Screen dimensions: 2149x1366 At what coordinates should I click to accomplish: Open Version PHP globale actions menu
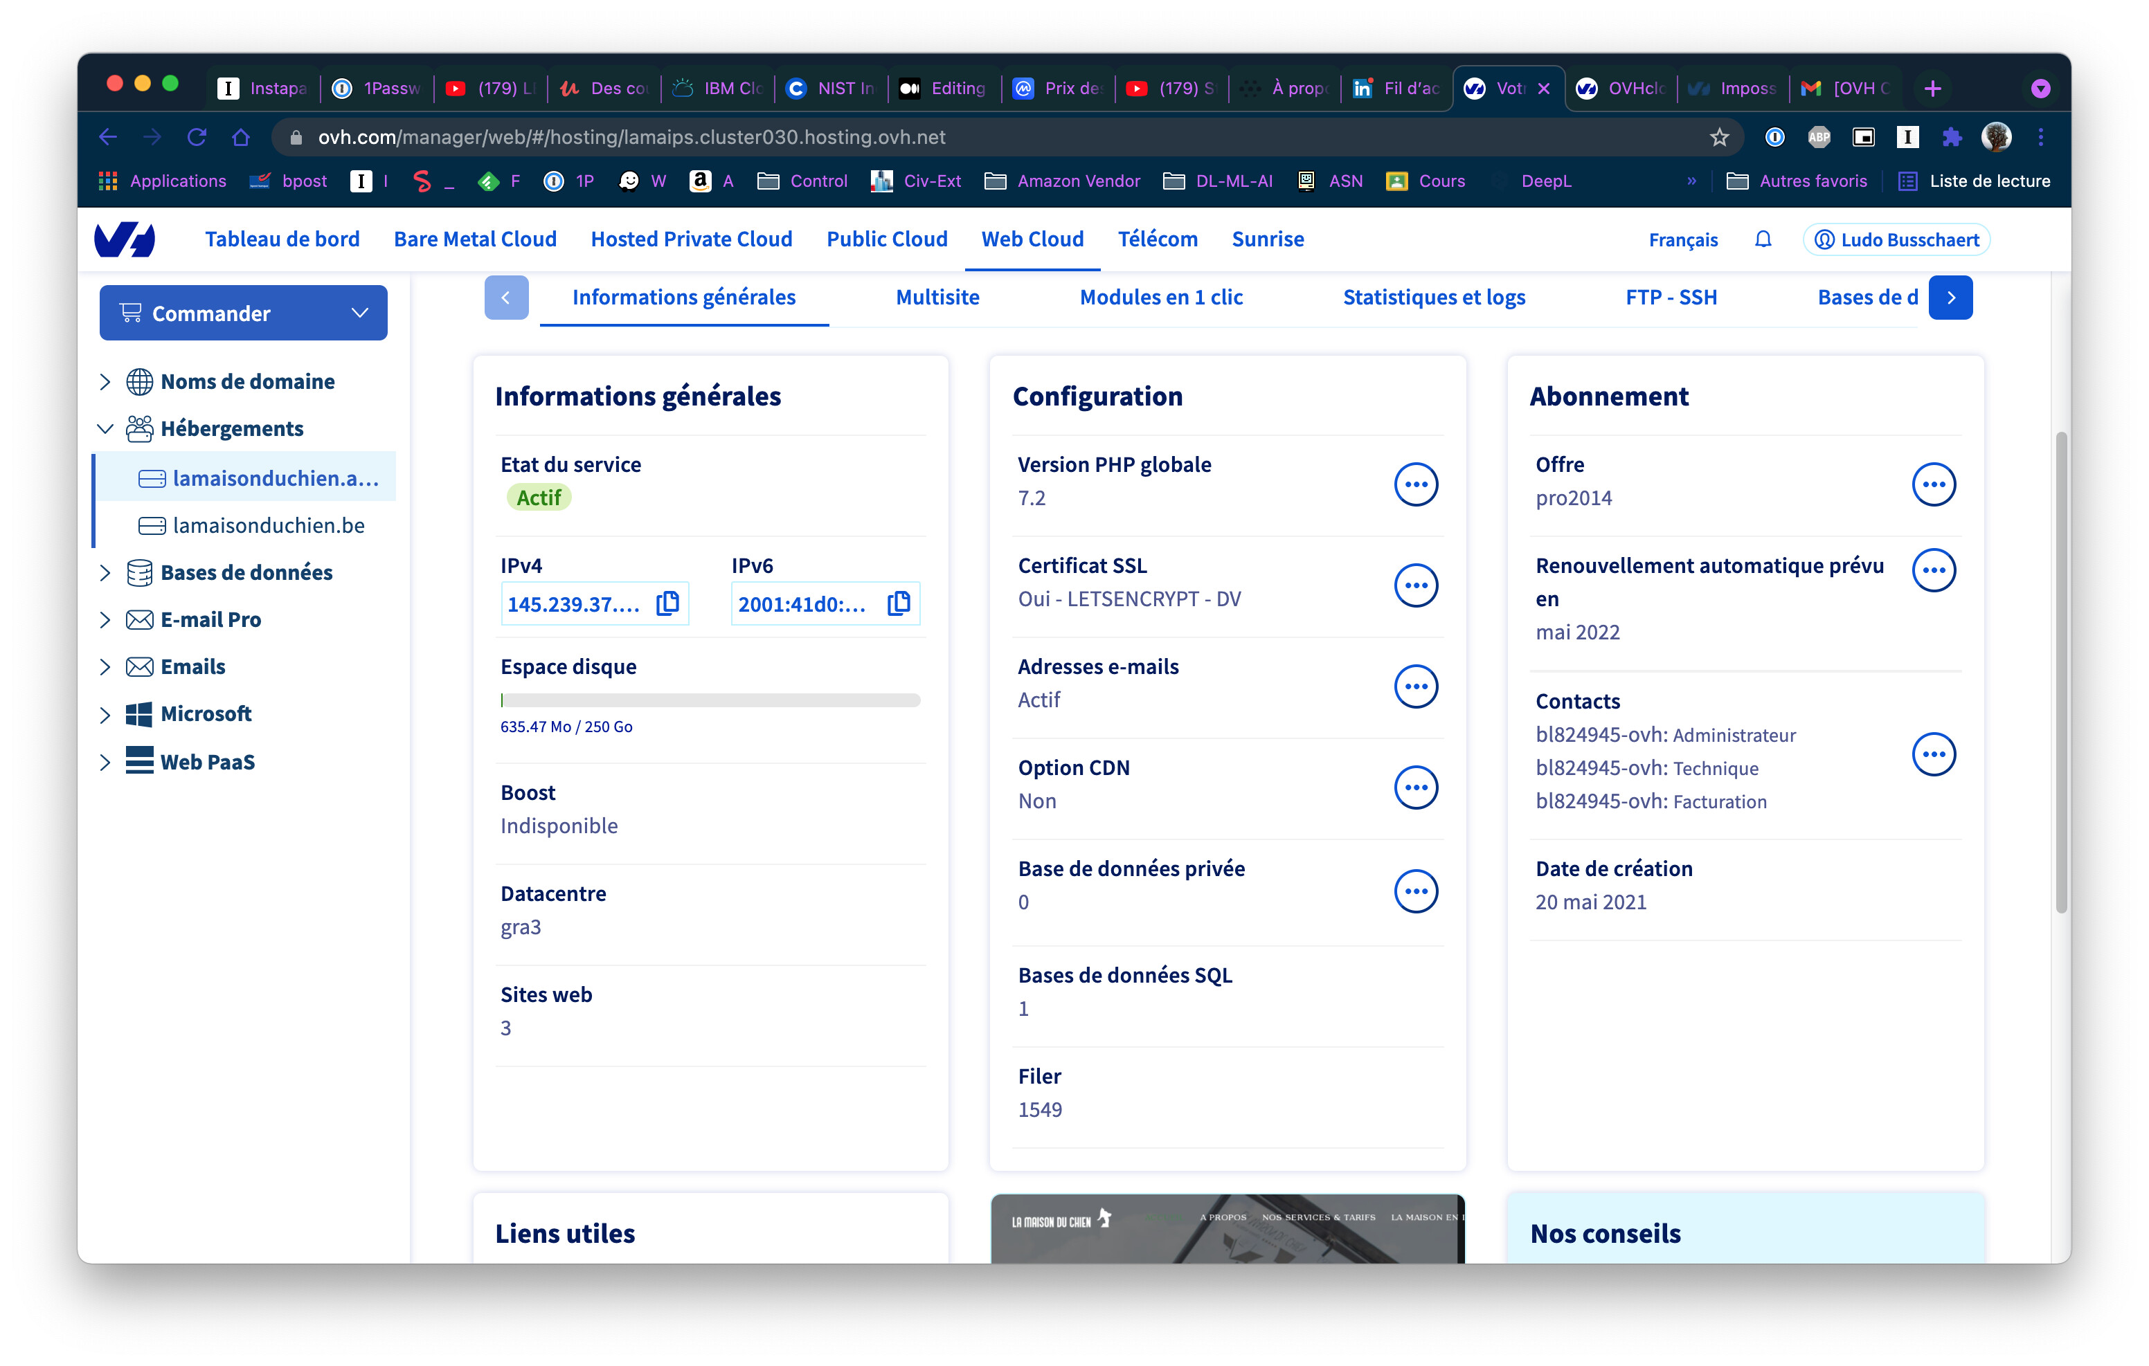[1415, 484]
